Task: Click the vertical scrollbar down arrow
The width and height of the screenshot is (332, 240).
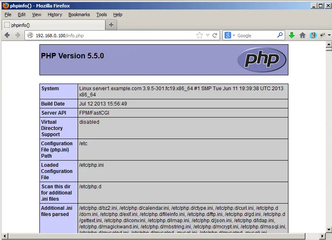Action: click(x=329, y=229)
